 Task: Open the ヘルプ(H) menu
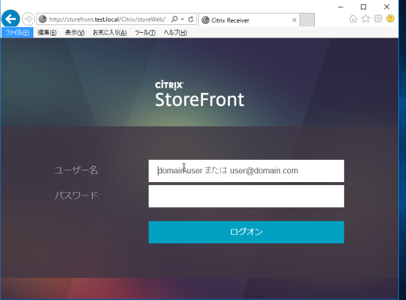tap(176, 33)
